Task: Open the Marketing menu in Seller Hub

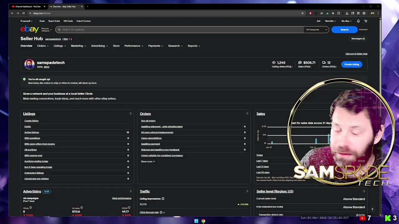Action: click(x=78, y=46)
